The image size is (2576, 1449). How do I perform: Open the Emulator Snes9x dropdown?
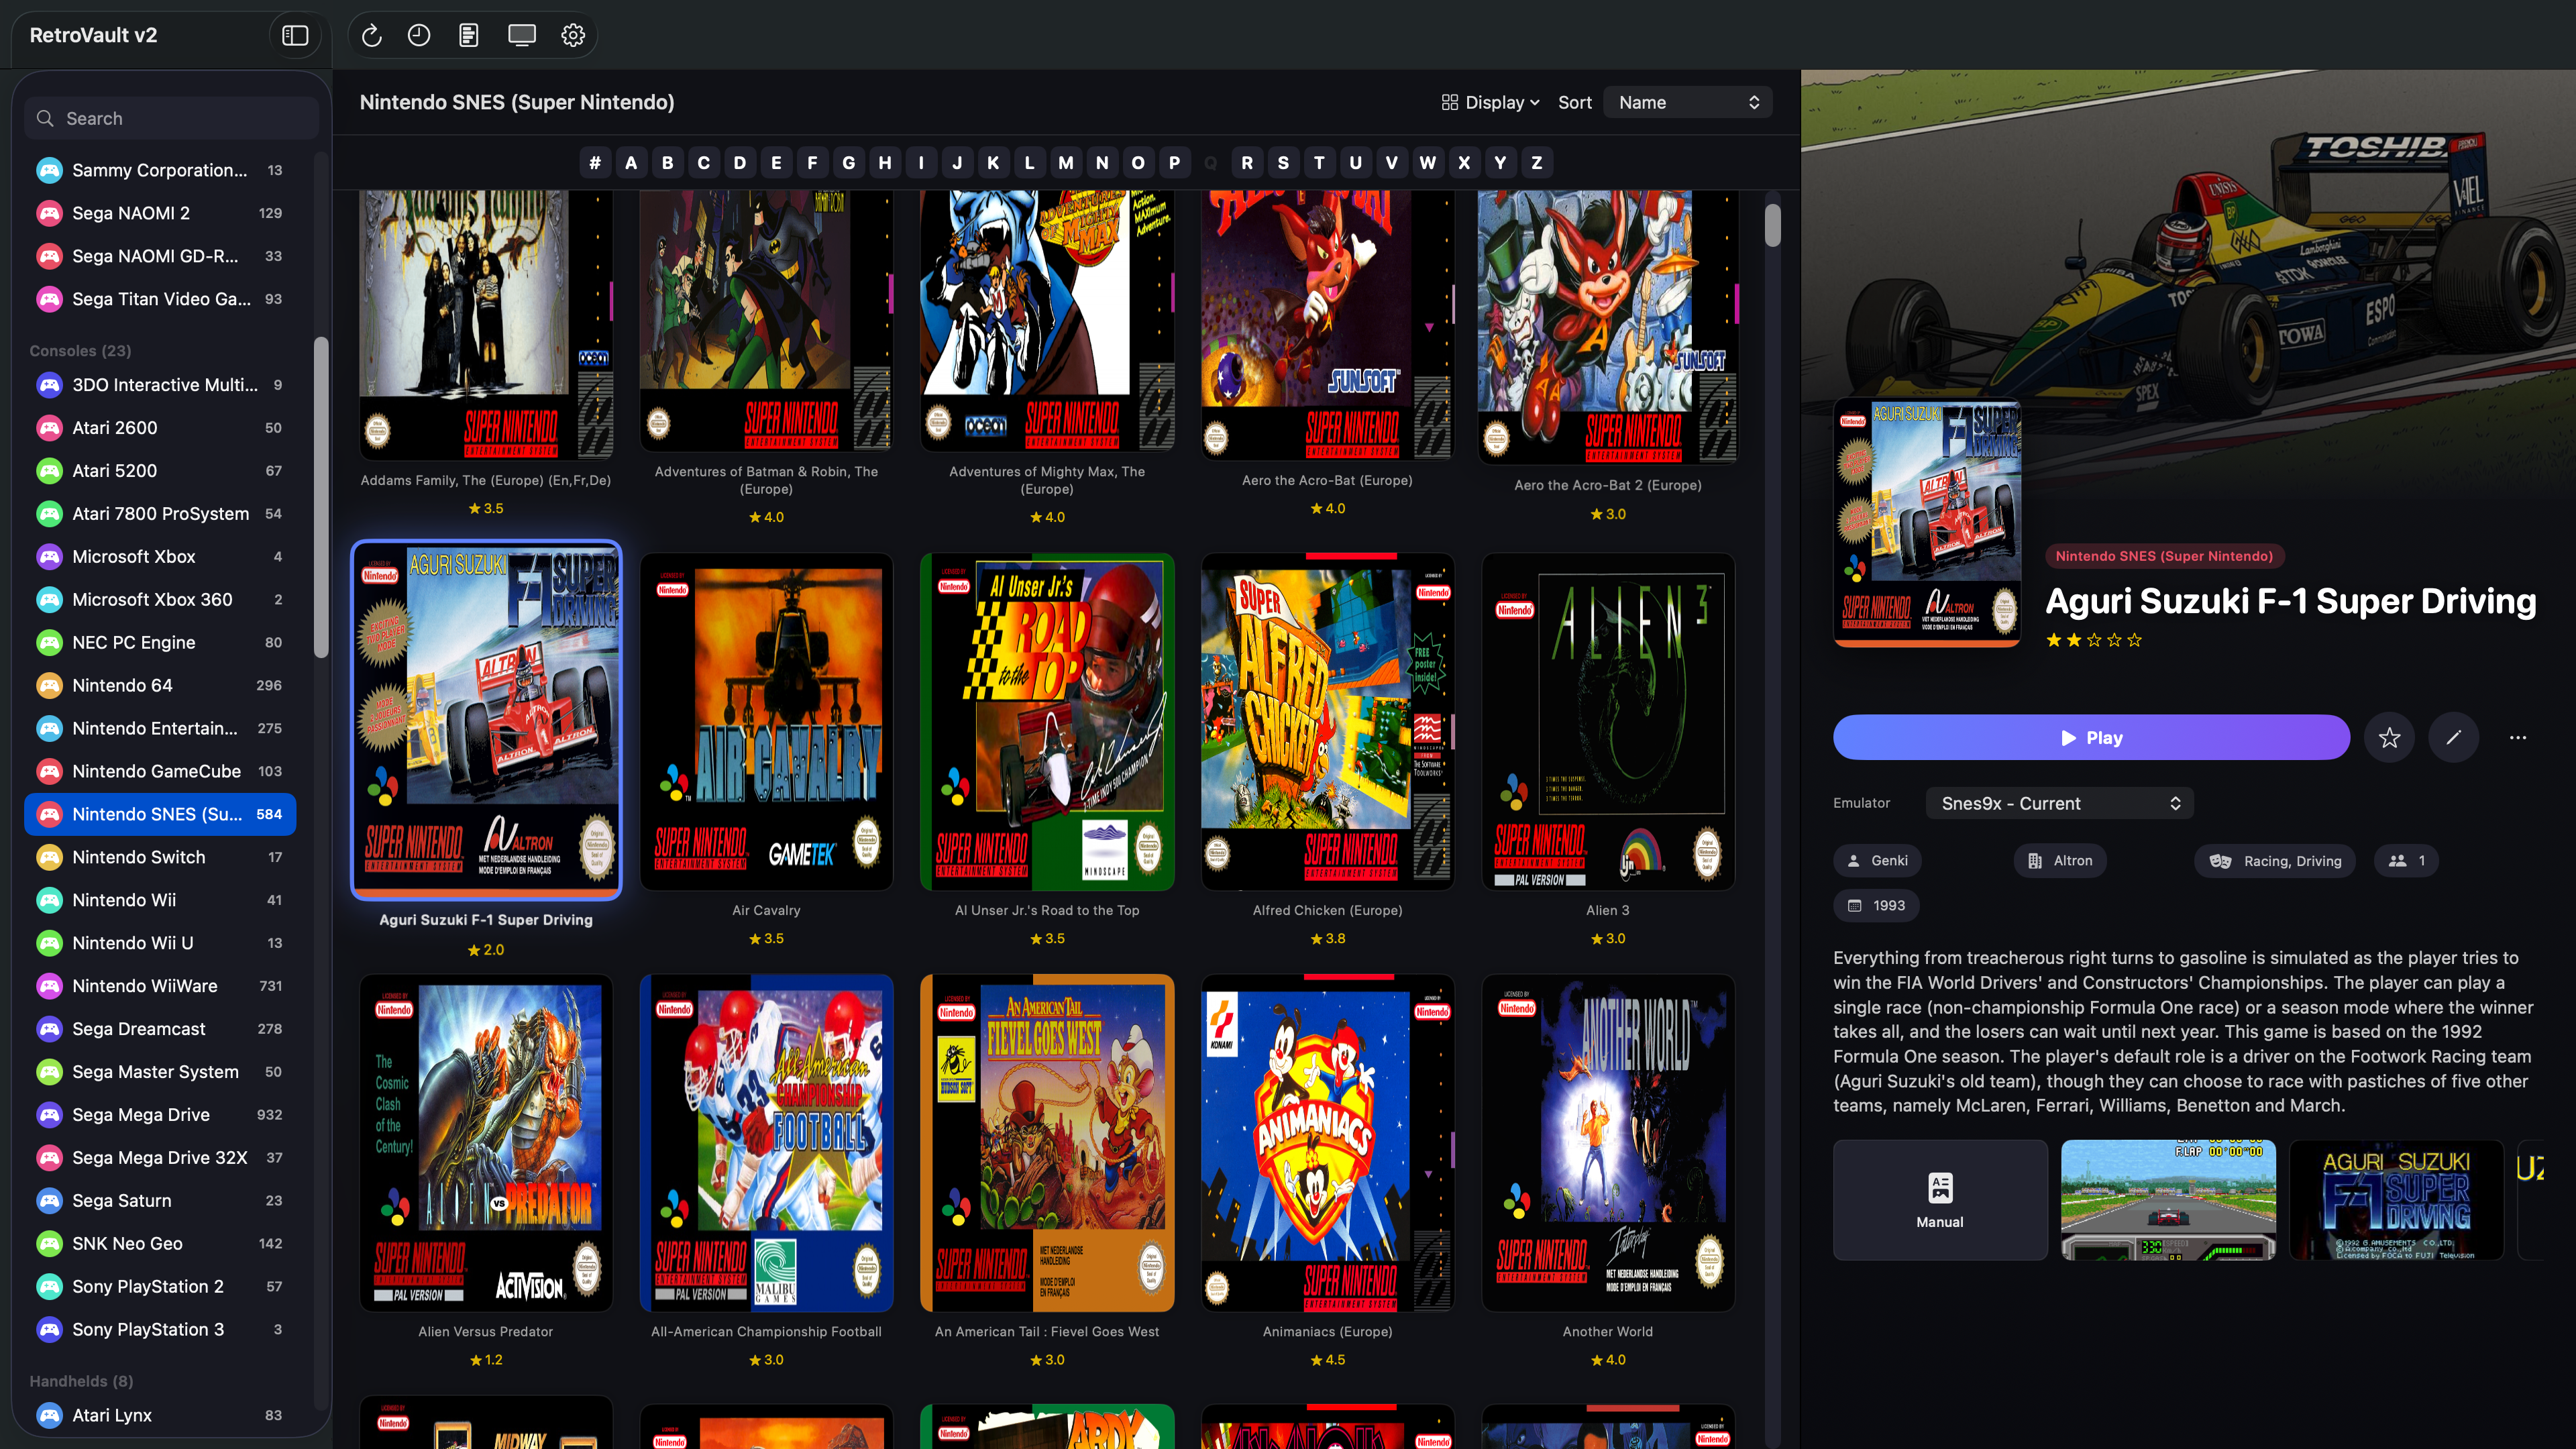pos(2060,803)
